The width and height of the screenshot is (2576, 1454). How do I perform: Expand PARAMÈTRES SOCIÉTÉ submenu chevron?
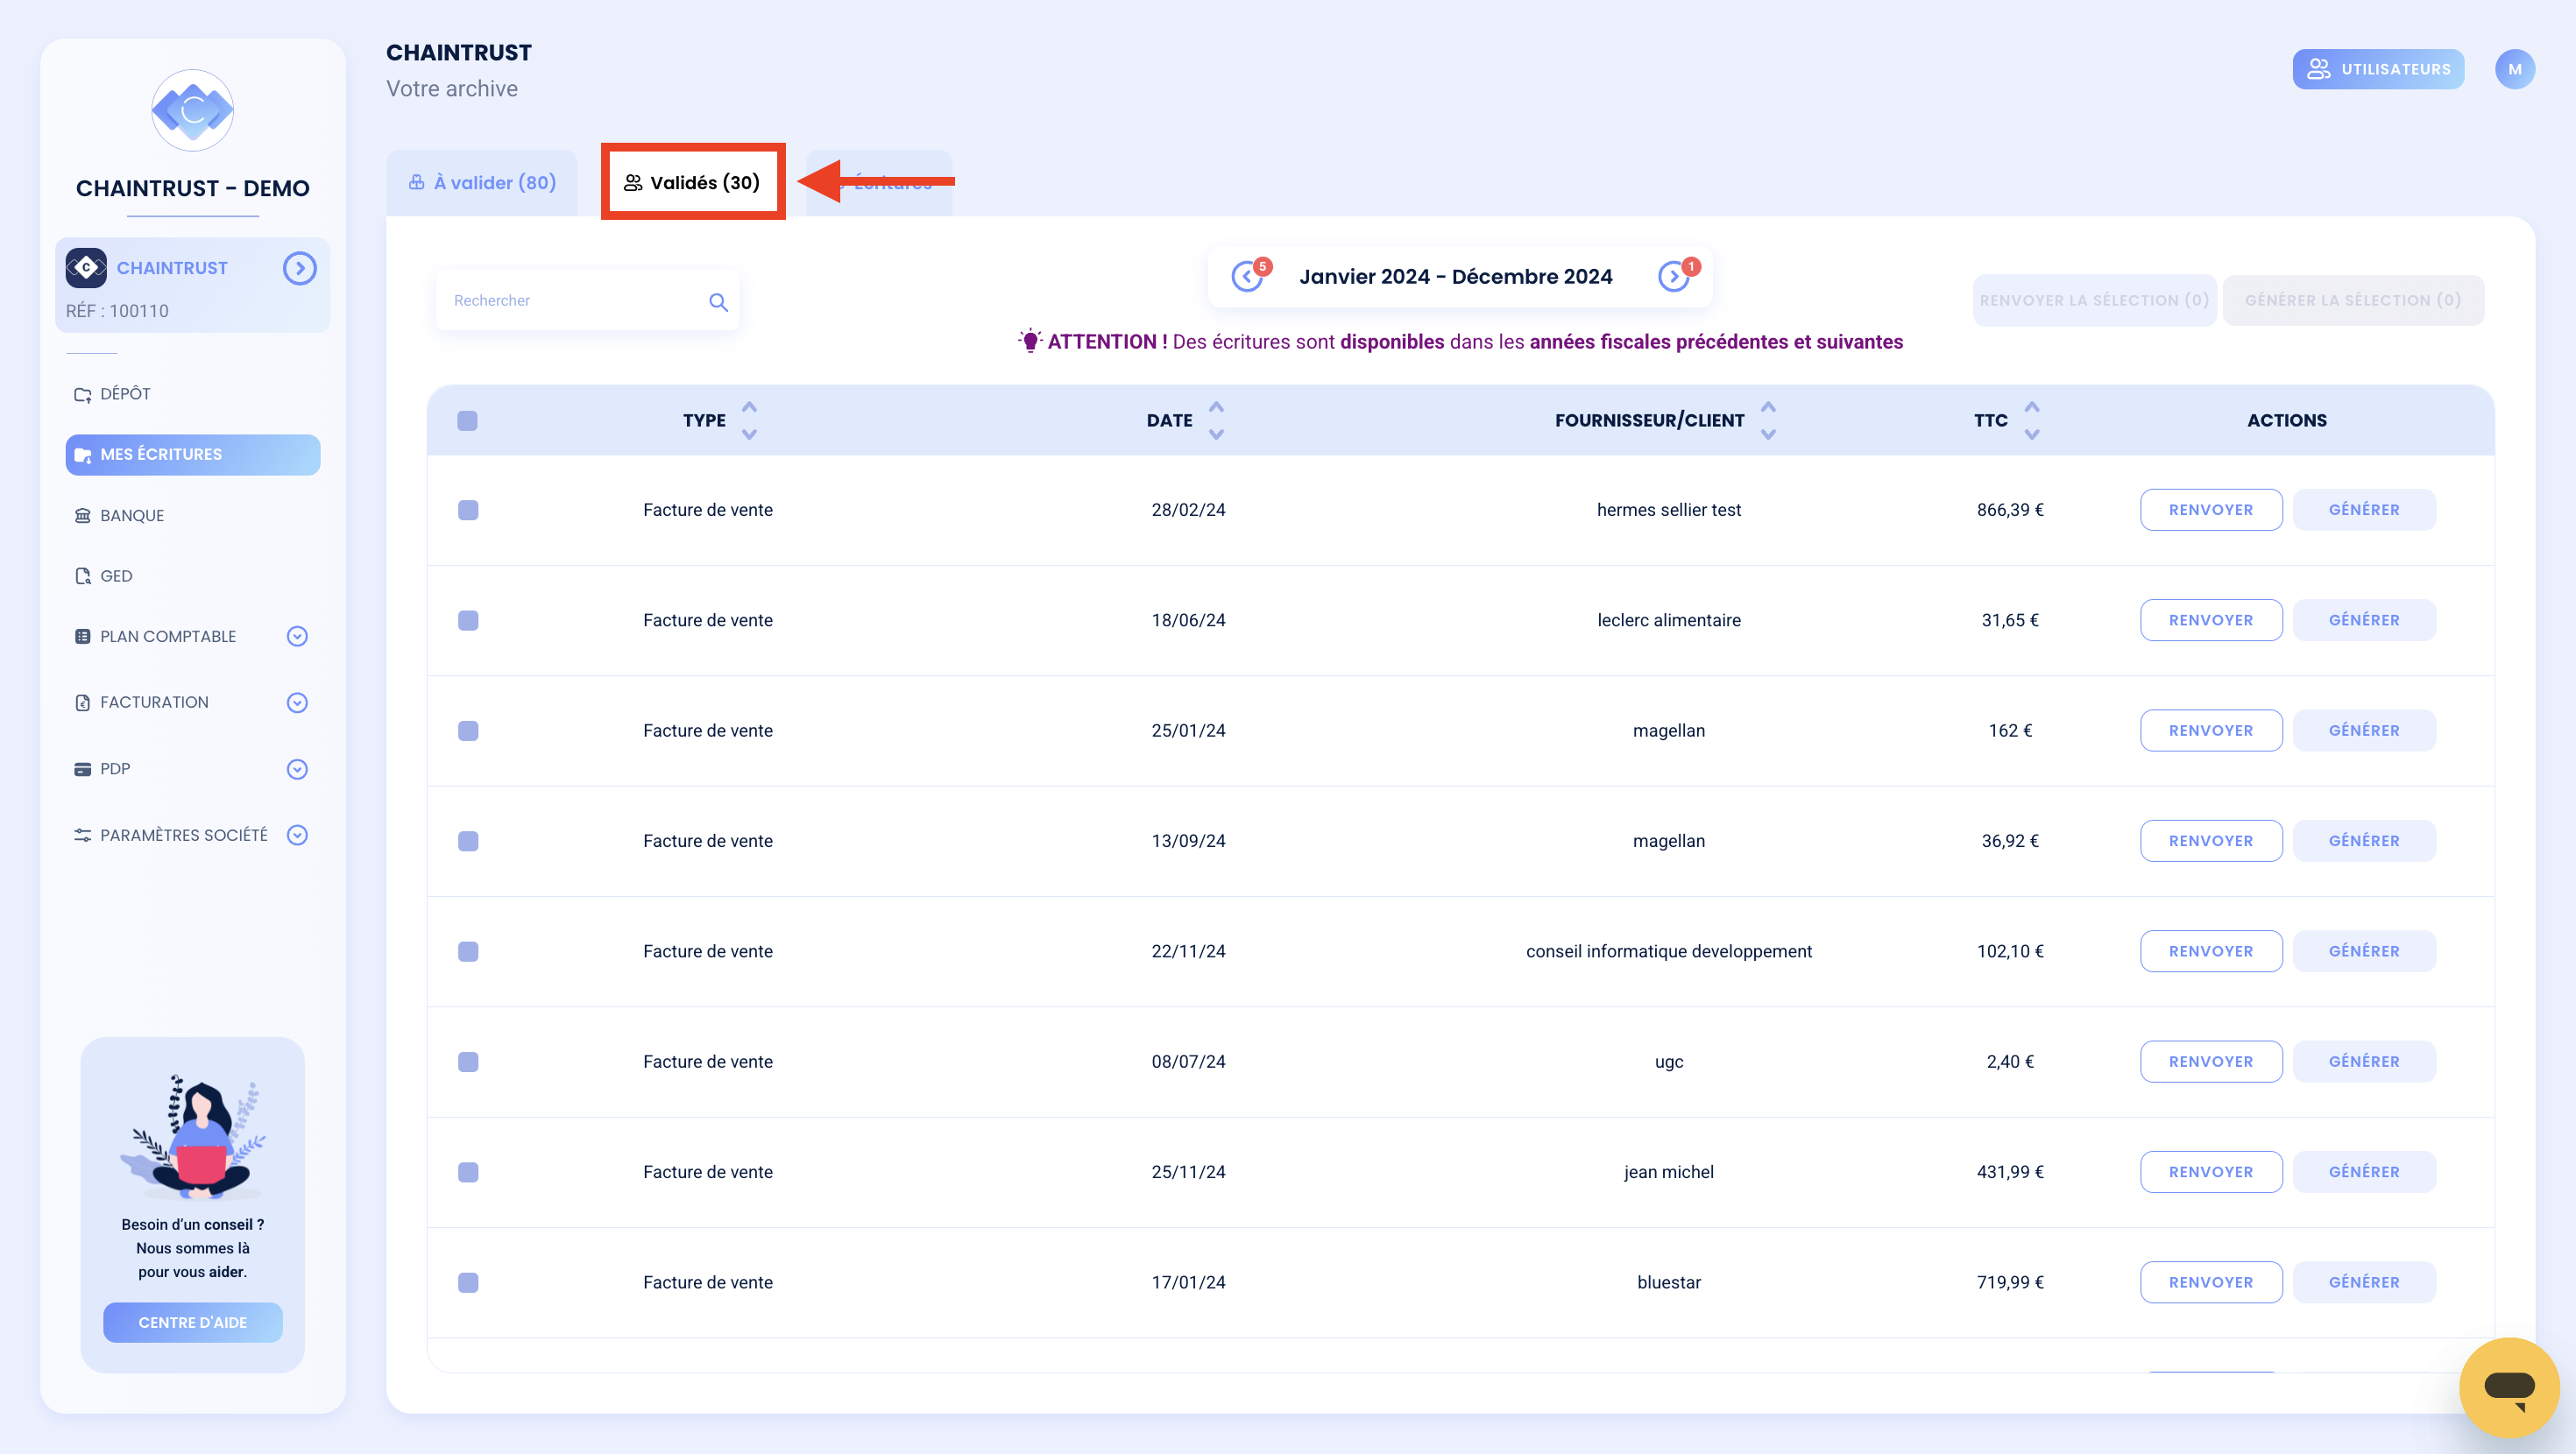297,835
